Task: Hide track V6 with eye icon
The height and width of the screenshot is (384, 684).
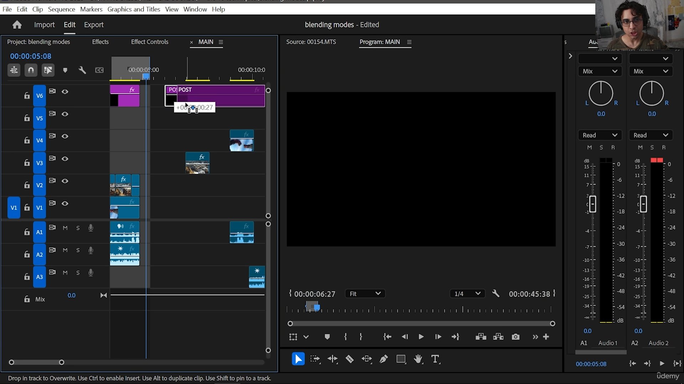Action: [x=65, y=92]
